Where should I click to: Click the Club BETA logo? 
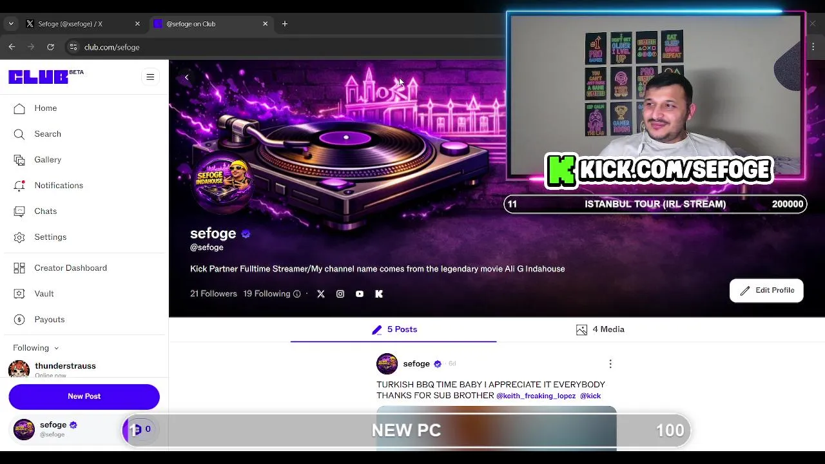click(46, 77)
